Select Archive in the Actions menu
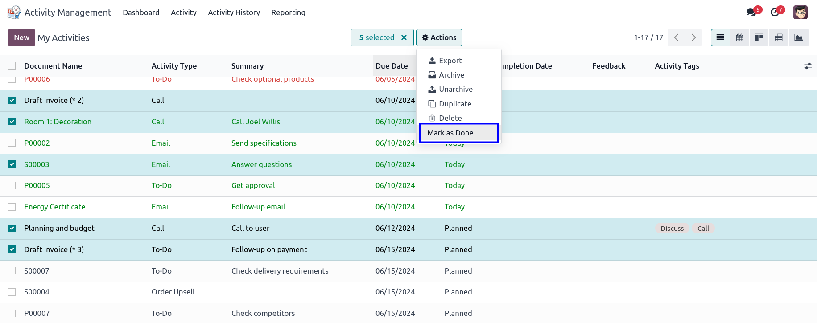The image size is (817, 323). click(x=451, y=75)
